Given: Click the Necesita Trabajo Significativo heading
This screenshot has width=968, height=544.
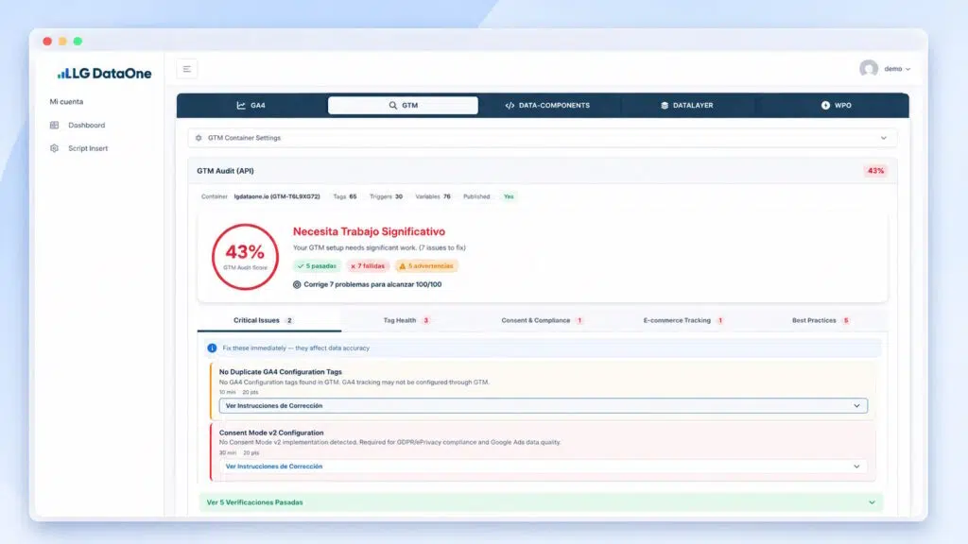Looking at the screenshot, I should [x=369, y=232].
